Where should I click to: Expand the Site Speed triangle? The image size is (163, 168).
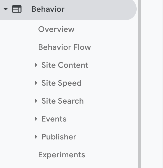36,83
